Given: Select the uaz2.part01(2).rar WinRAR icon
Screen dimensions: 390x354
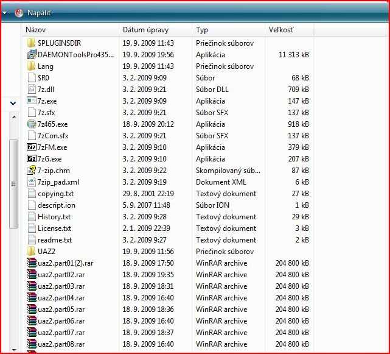Looking at the screenshot, I should (x=32, y=263).
